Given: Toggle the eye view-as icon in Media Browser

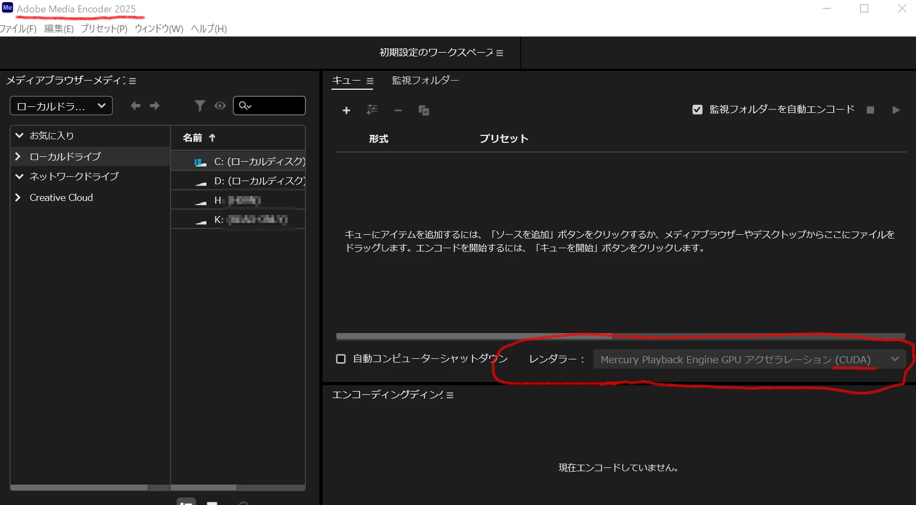Looking at the screenshot, I should pos(220,106).
